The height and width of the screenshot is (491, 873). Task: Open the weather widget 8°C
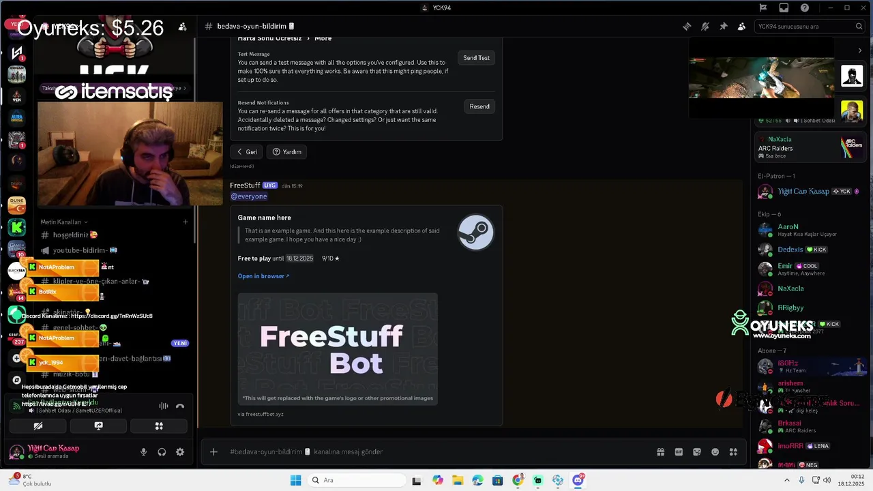pyautogui.click(x=29, y=480)
